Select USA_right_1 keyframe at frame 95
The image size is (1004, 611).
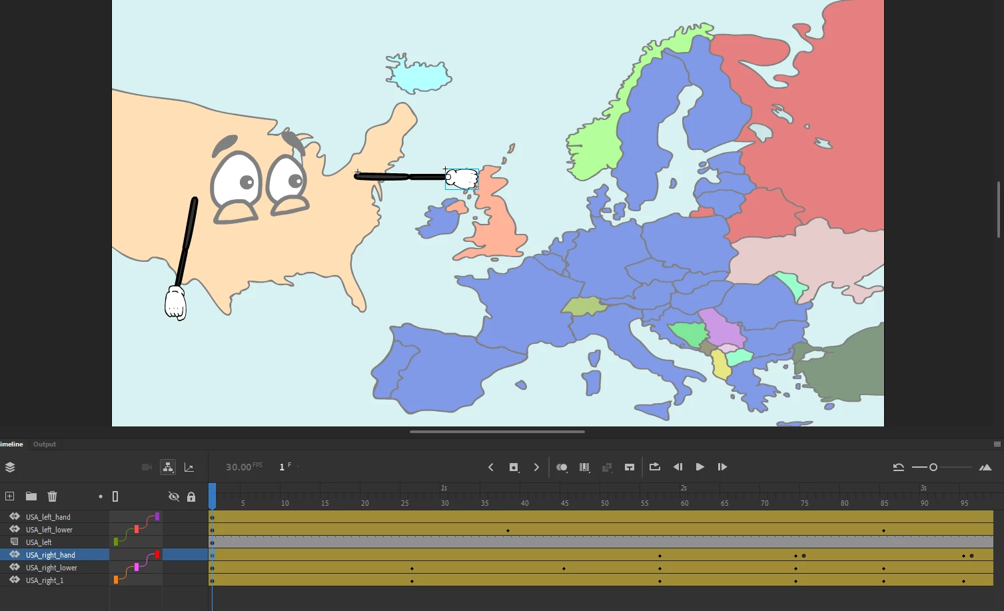tap(963, 581)
